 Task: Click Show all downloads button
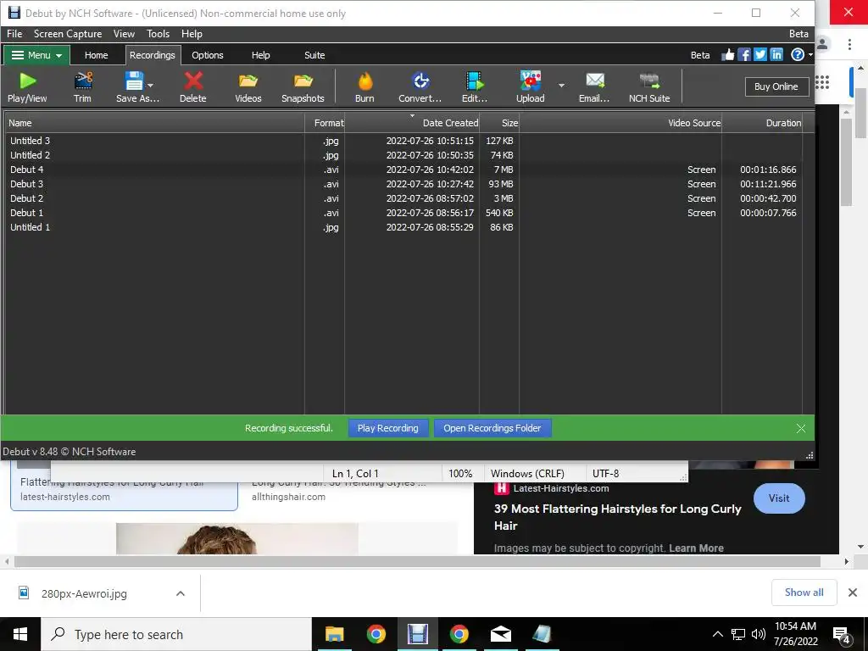pyautogui.click(x=804, y=593)
